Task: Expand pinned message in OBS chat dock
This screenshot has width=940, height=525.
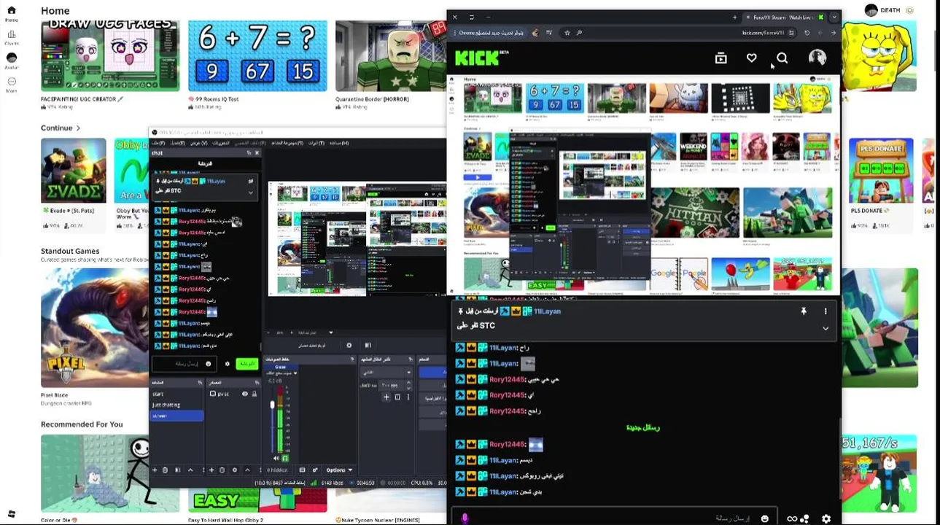Action: pyautogui.click(x=251, y=192)
